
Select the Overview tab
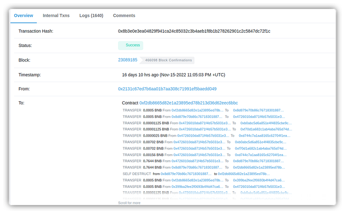[x=24, y=15]
